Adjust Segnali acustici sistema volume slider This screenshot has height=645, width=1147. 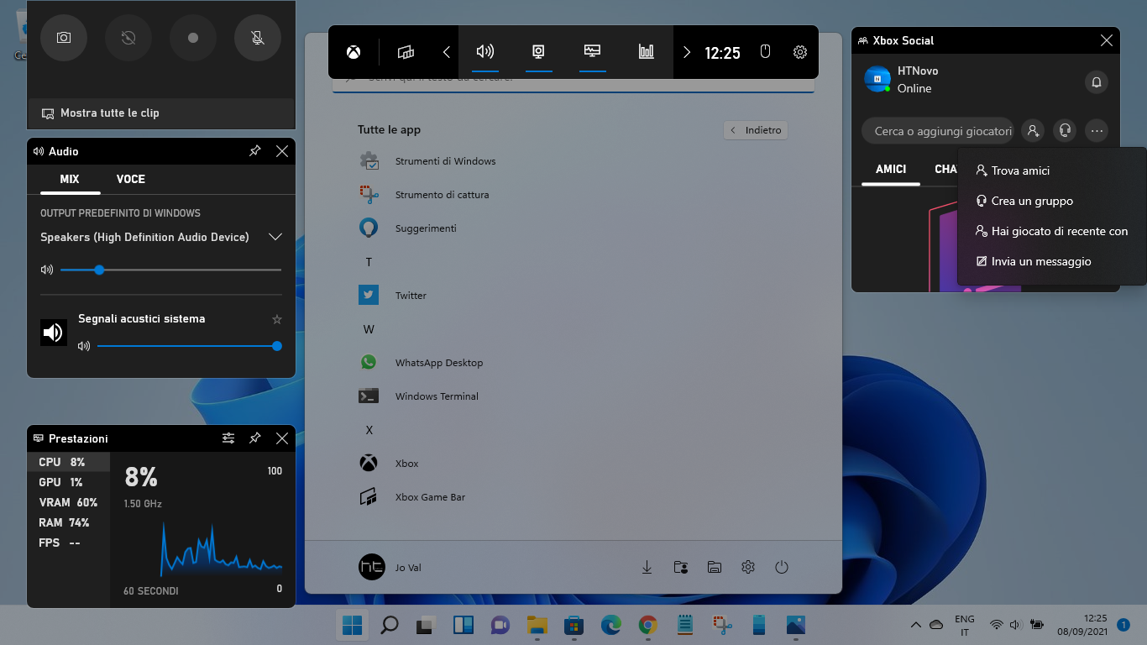click(189, 346)
